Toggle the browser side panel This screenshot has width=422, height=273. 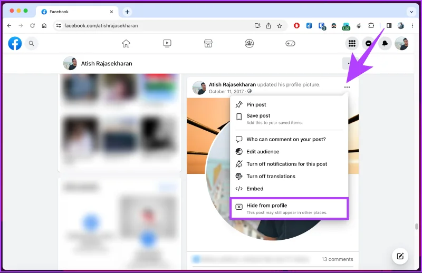(389, 25)
